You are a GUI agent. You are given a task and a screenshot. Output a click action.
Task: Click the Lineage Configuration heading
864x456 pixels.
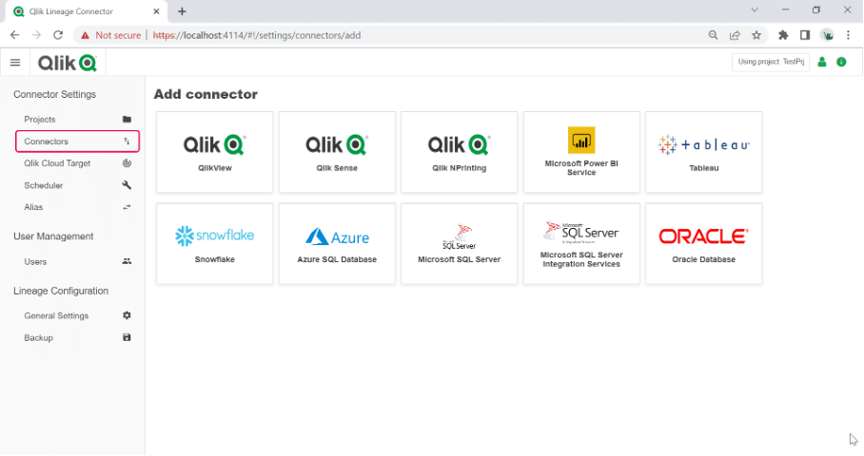pos(61,291)
